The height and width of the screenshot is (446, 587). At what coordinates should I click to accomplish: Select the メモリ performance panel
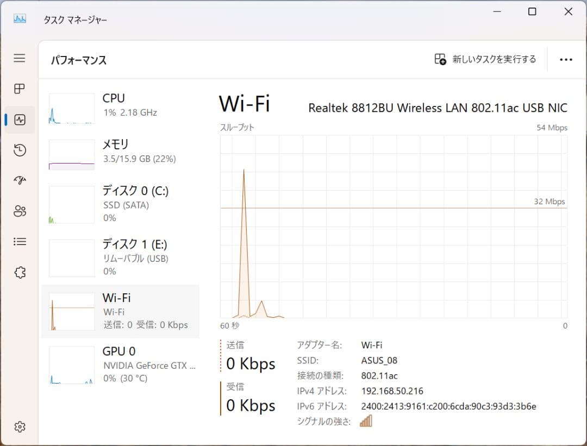coord(120,151)
